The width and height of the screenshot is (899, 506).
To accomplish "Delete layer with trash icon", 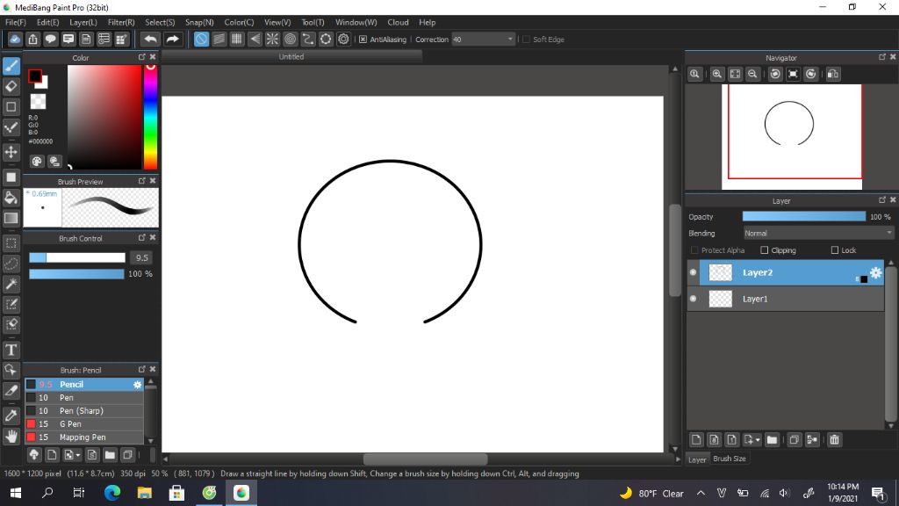I will coord(834,440).
